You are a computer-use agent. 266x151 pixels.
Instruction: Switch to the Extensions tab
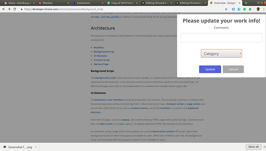[x=88, y=3]
